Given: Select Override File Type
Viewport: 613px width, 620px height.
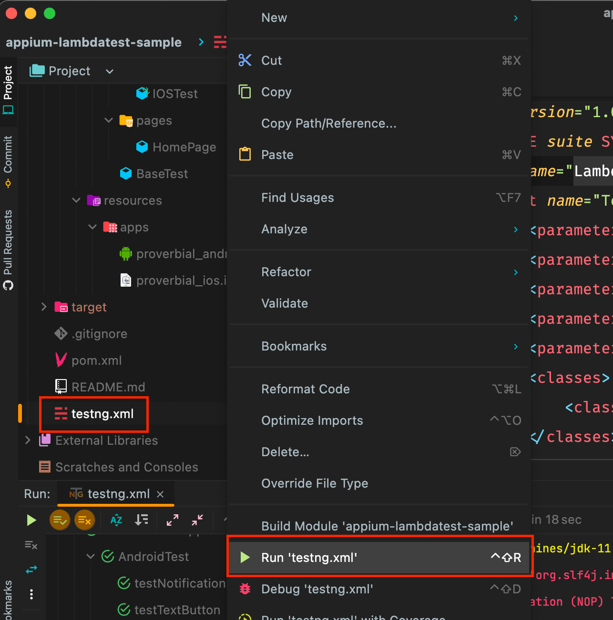Looking at the screenshot, I should pos(380,483).
